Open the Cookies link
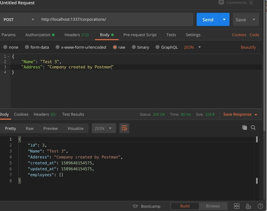Image resolution: width=267 pixels, height=211 pixels. (x=239, y=35)
